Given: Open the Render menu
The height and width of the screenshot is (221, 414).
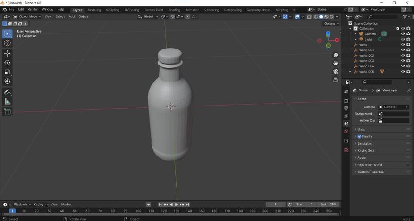Looking at the screenshot, I should (x=33, y=9).
